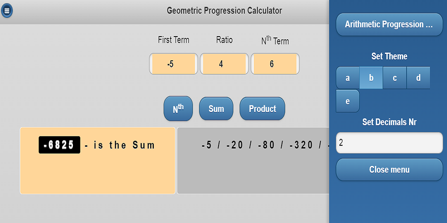Image resolution: width=447 pixels, height=223 pixels.
Task: Select theme b
Action: click(371, 78)
